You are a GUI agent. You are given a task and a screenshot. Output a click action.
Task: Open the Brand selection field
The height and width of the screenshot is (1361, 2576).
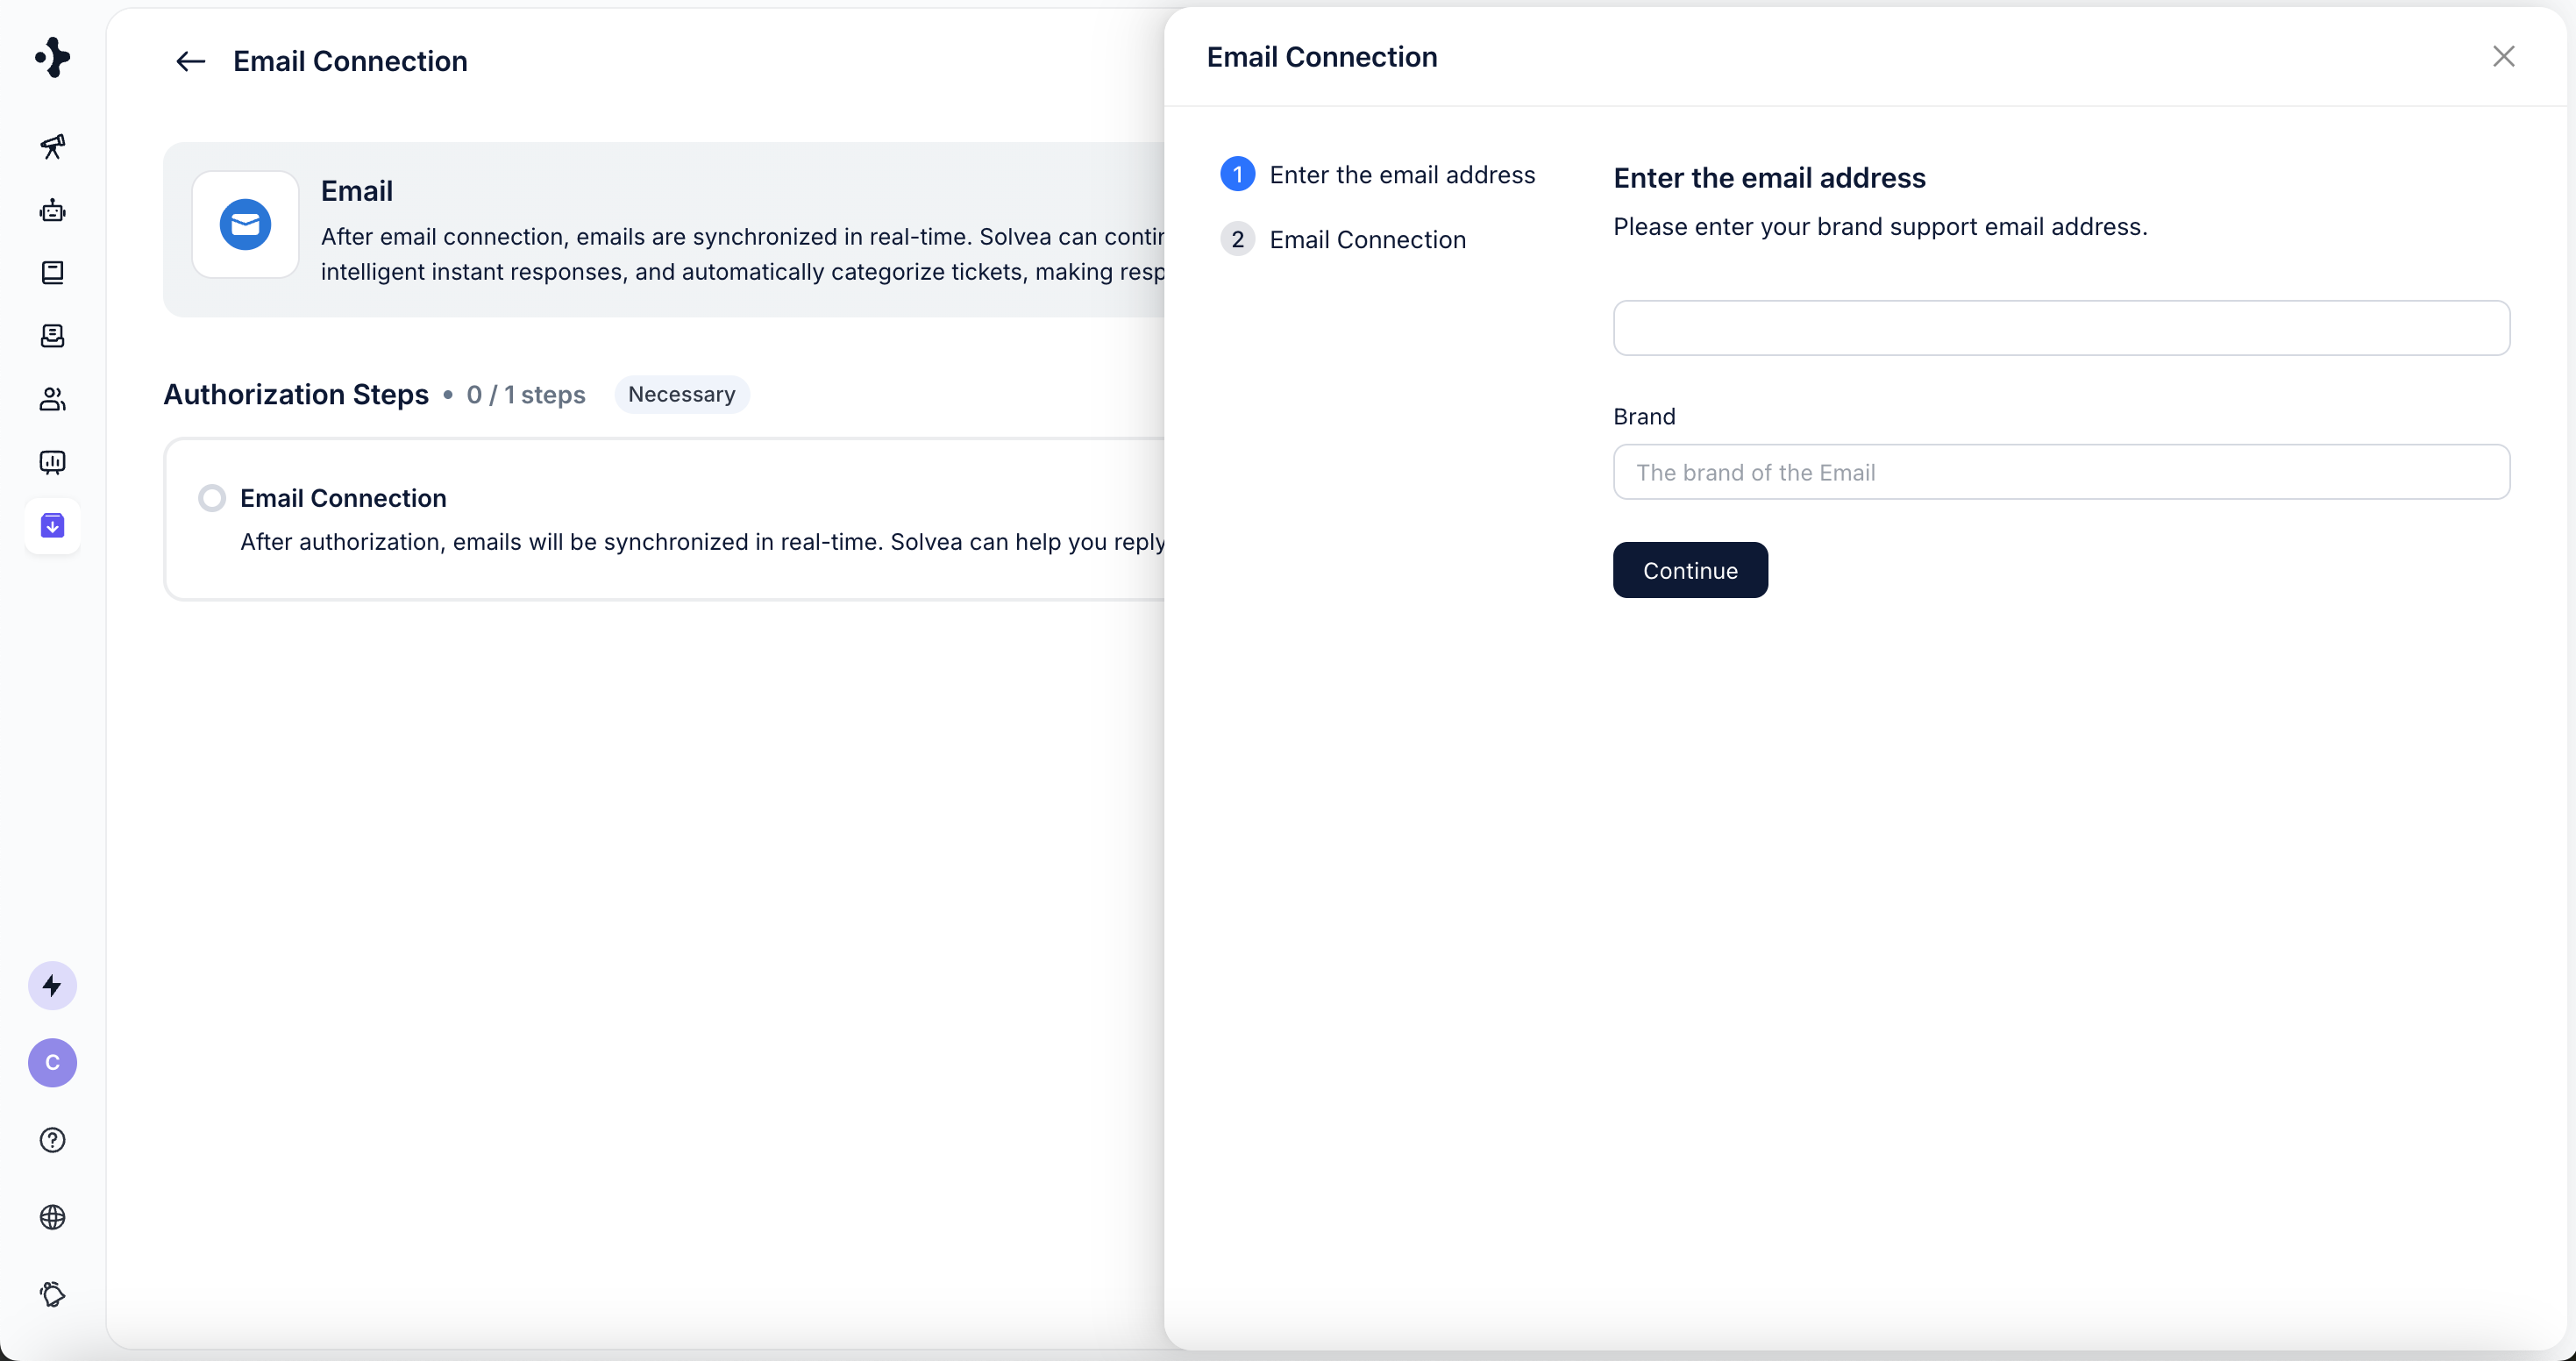pos(2060,472)
